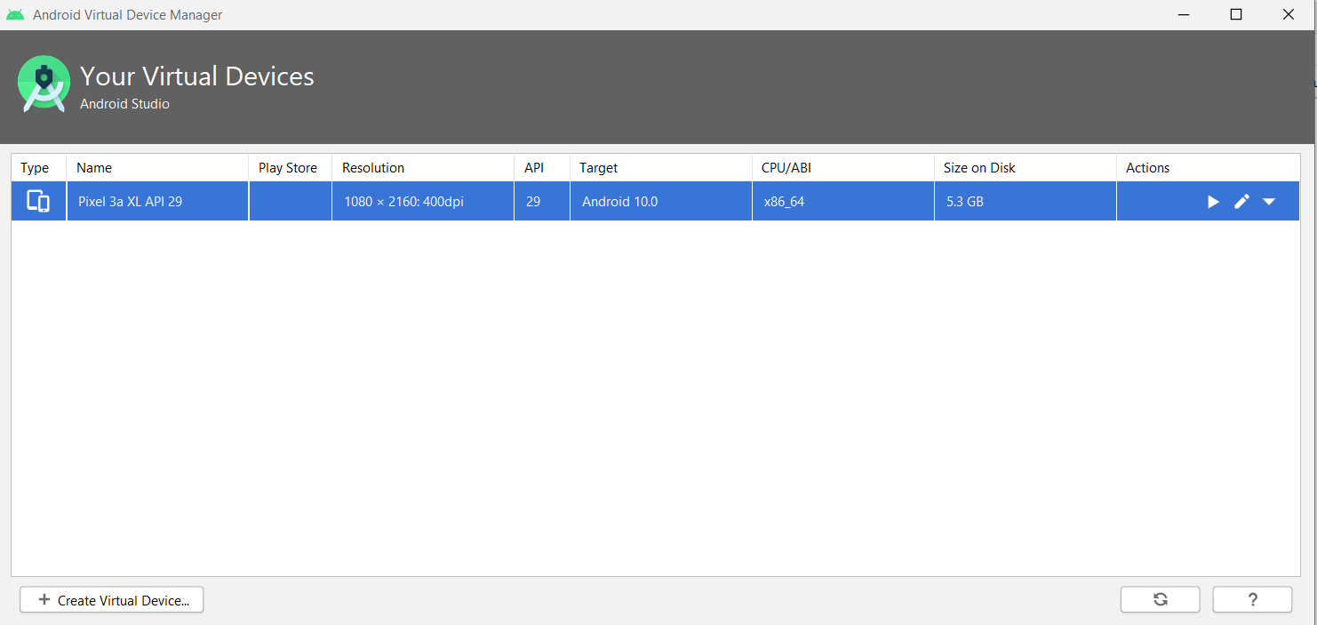1317x625 pixels.
Task: Click the Size on Disk column header
Action: coord(979,168)
